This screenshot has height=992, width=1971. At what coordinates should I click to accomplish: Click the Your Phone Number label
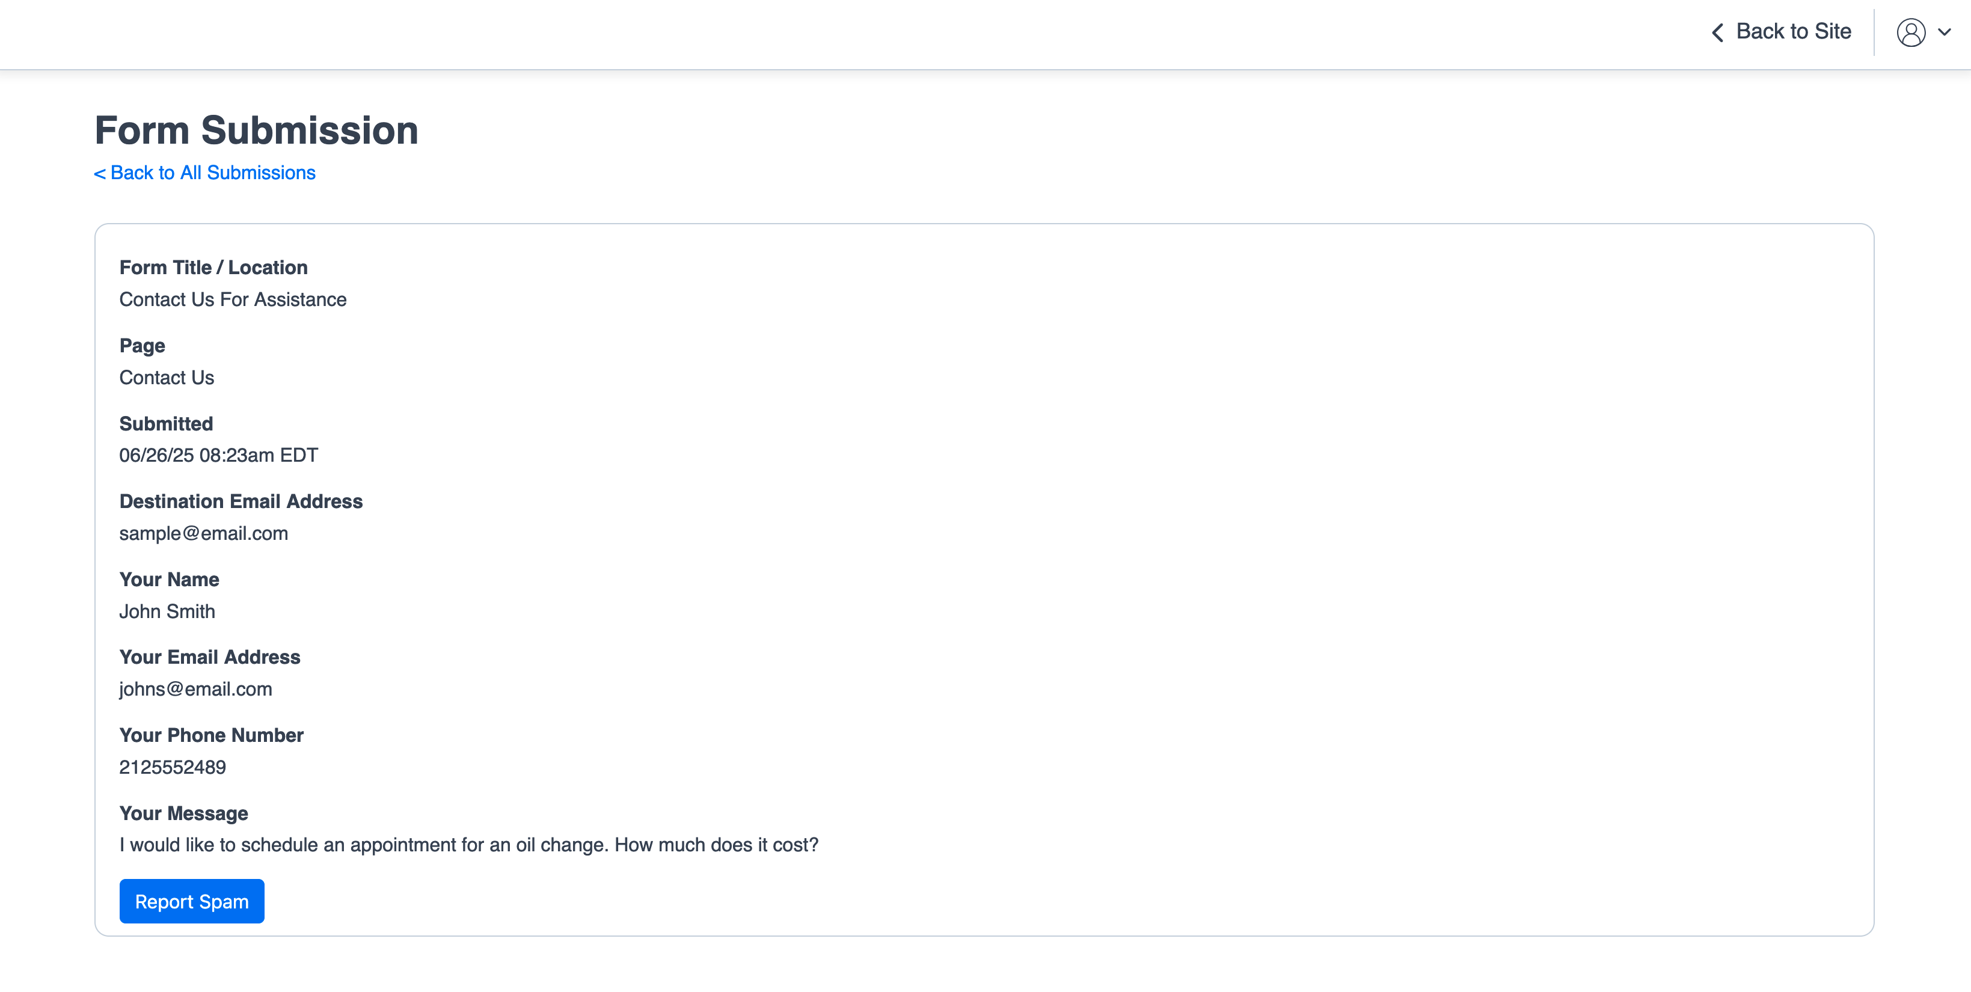tap(212, 735)
